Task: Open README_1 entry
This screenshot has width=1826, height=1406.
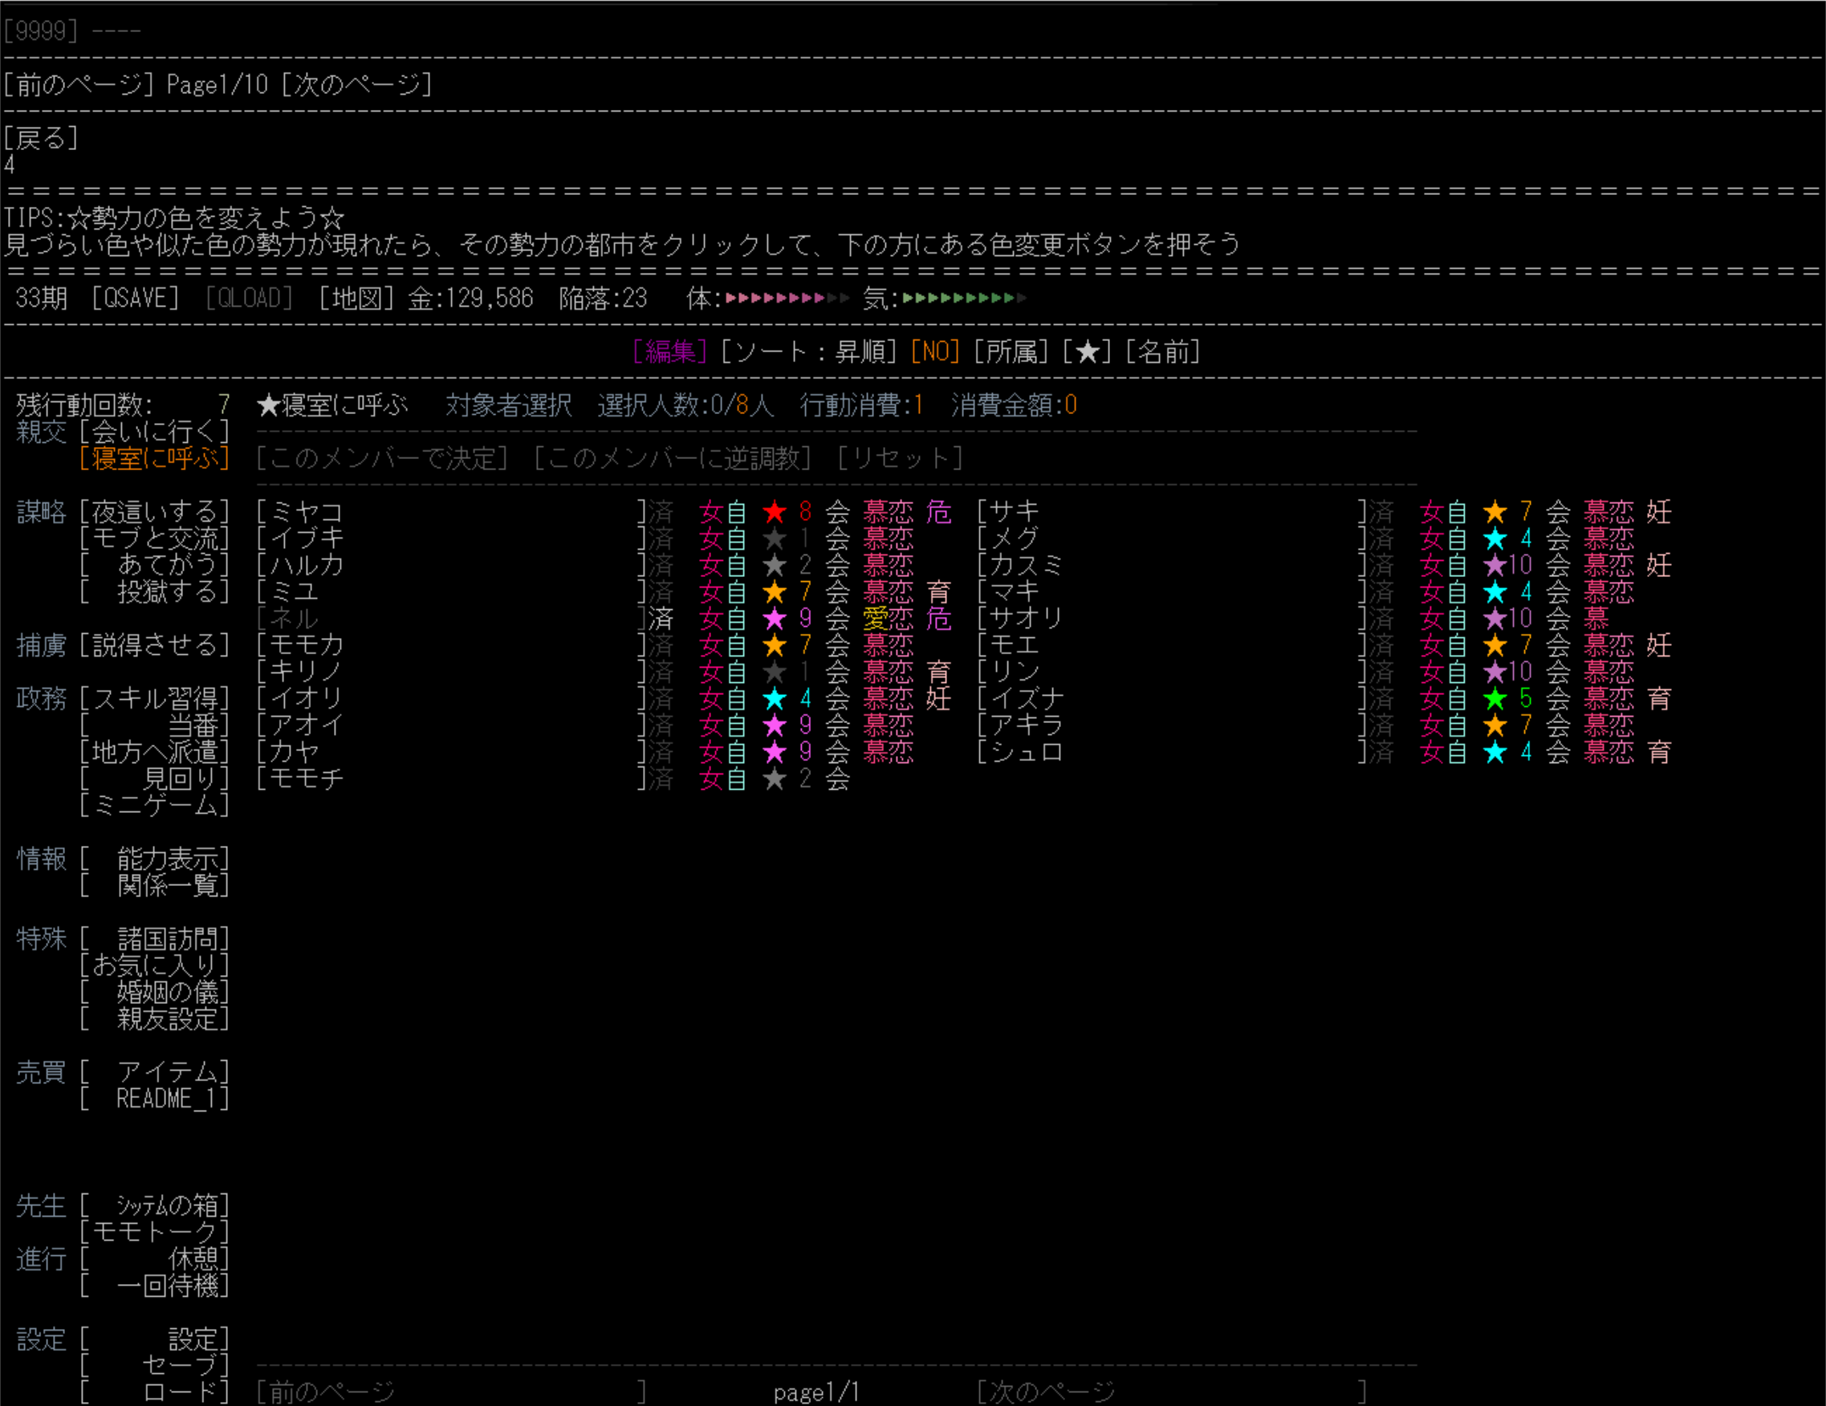Action: tap(155, 1099)
